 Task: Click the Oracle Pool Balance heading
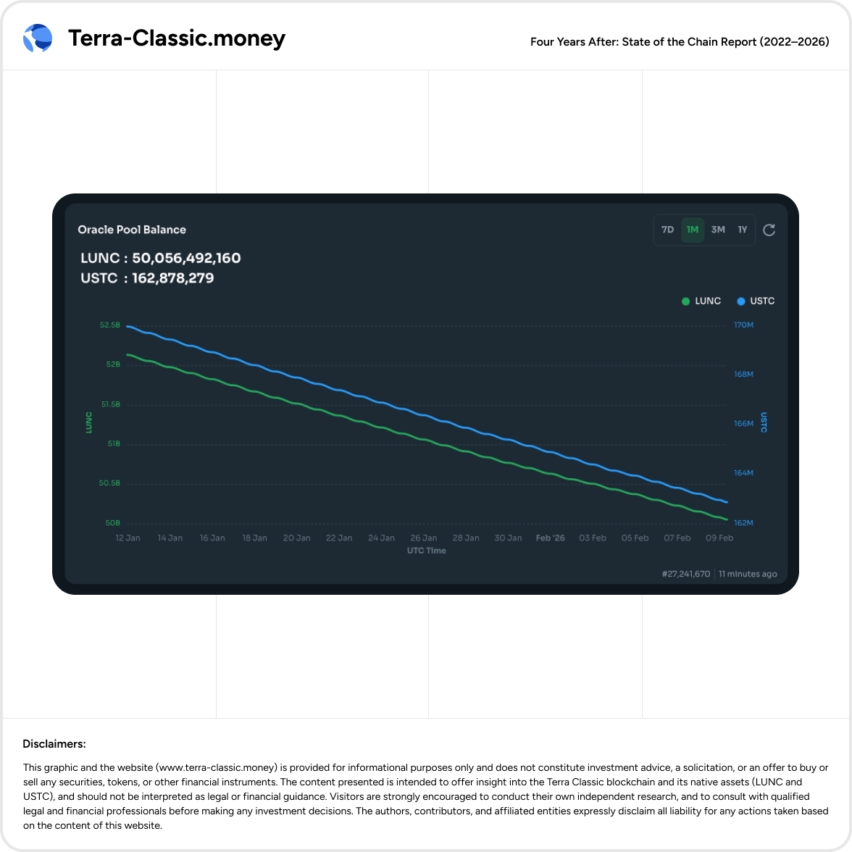point(132,230)
